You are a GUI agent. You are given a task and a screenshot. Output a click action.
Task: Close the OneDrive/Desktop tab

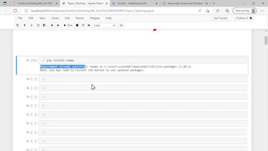tap(57, 3)
